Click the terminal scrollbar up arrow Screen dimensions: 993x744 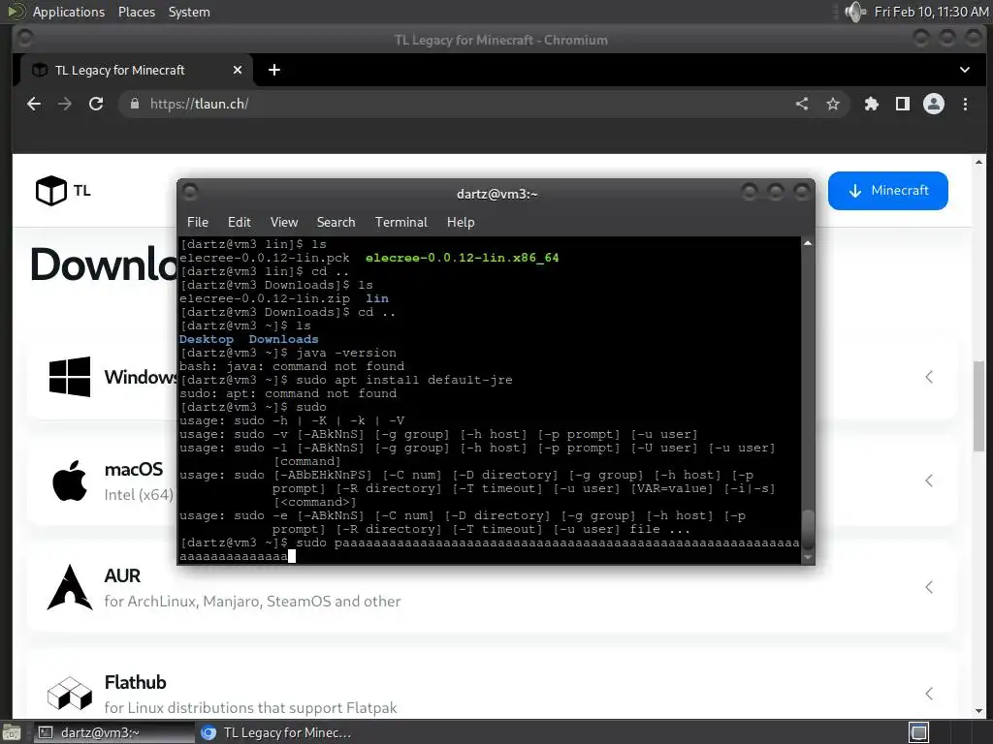click(x=808, y=243)
